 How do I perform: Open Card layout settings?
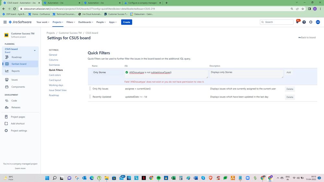click(x=55, y=80)
